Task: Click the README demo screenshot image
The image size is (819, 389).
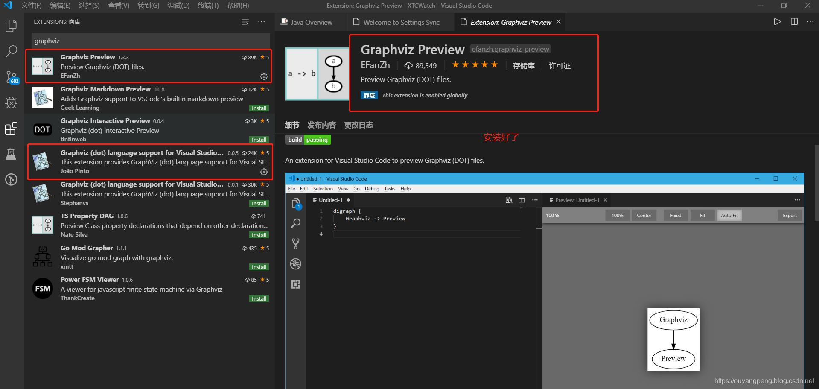Action: pyautogui.click(x=545, y=281)
